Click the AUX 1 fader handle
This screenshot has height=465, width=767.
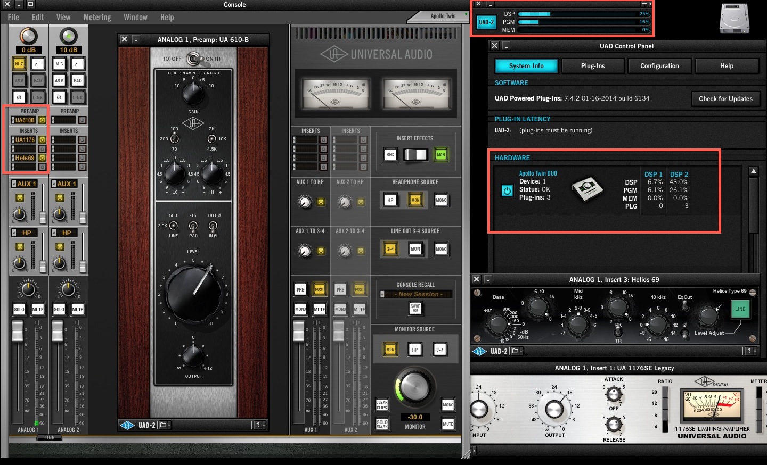(299, 330)
